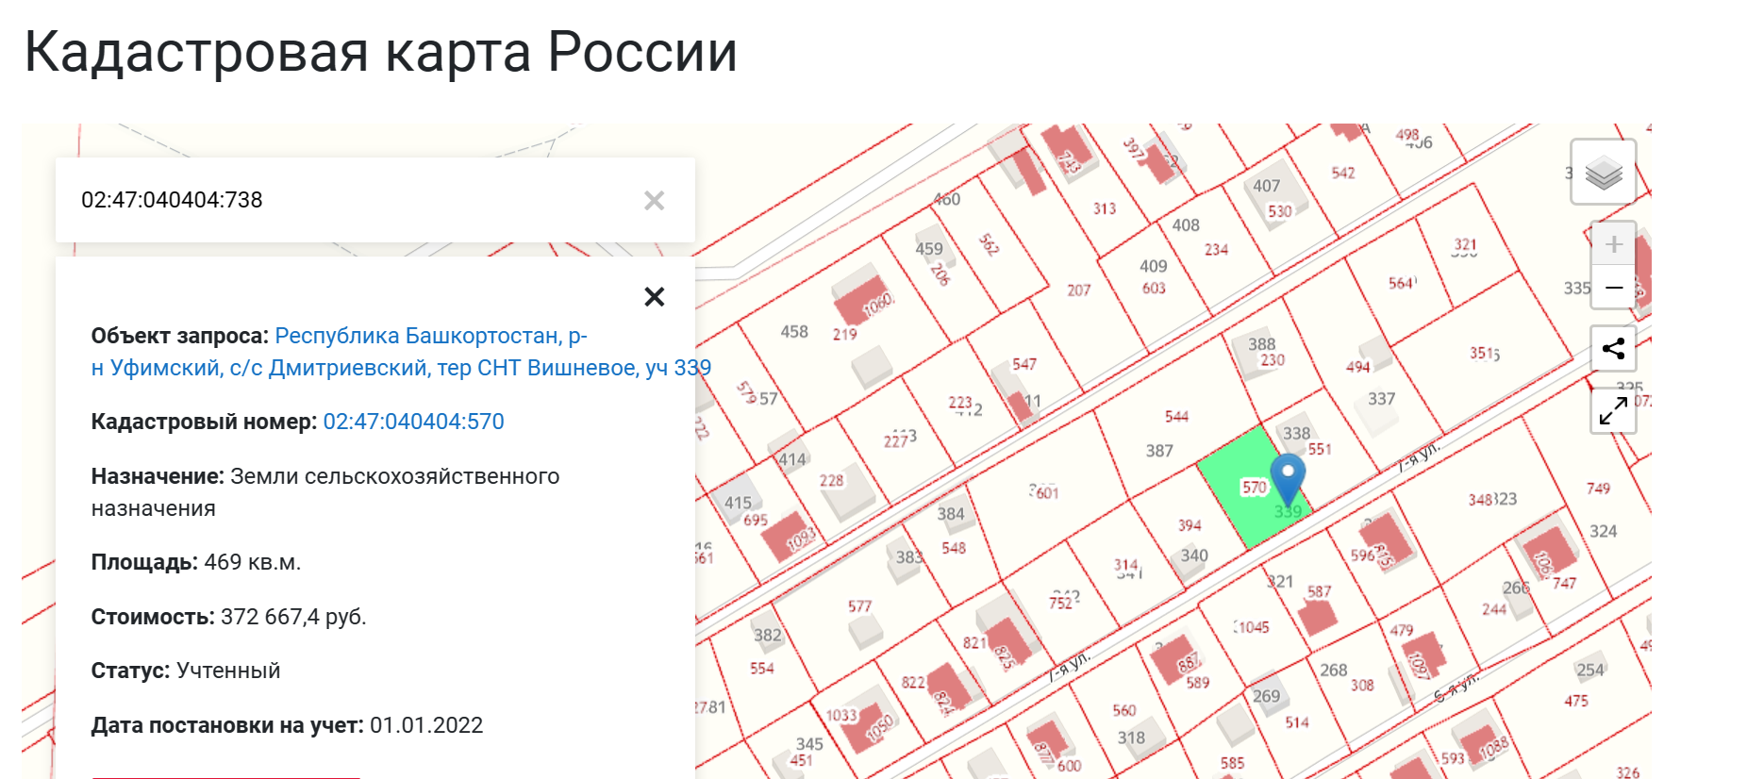The height and width of the screenshot is (779, 1747).
Task: Open cadastral number link 02:47:040404:570
Action: coord(413,422)
